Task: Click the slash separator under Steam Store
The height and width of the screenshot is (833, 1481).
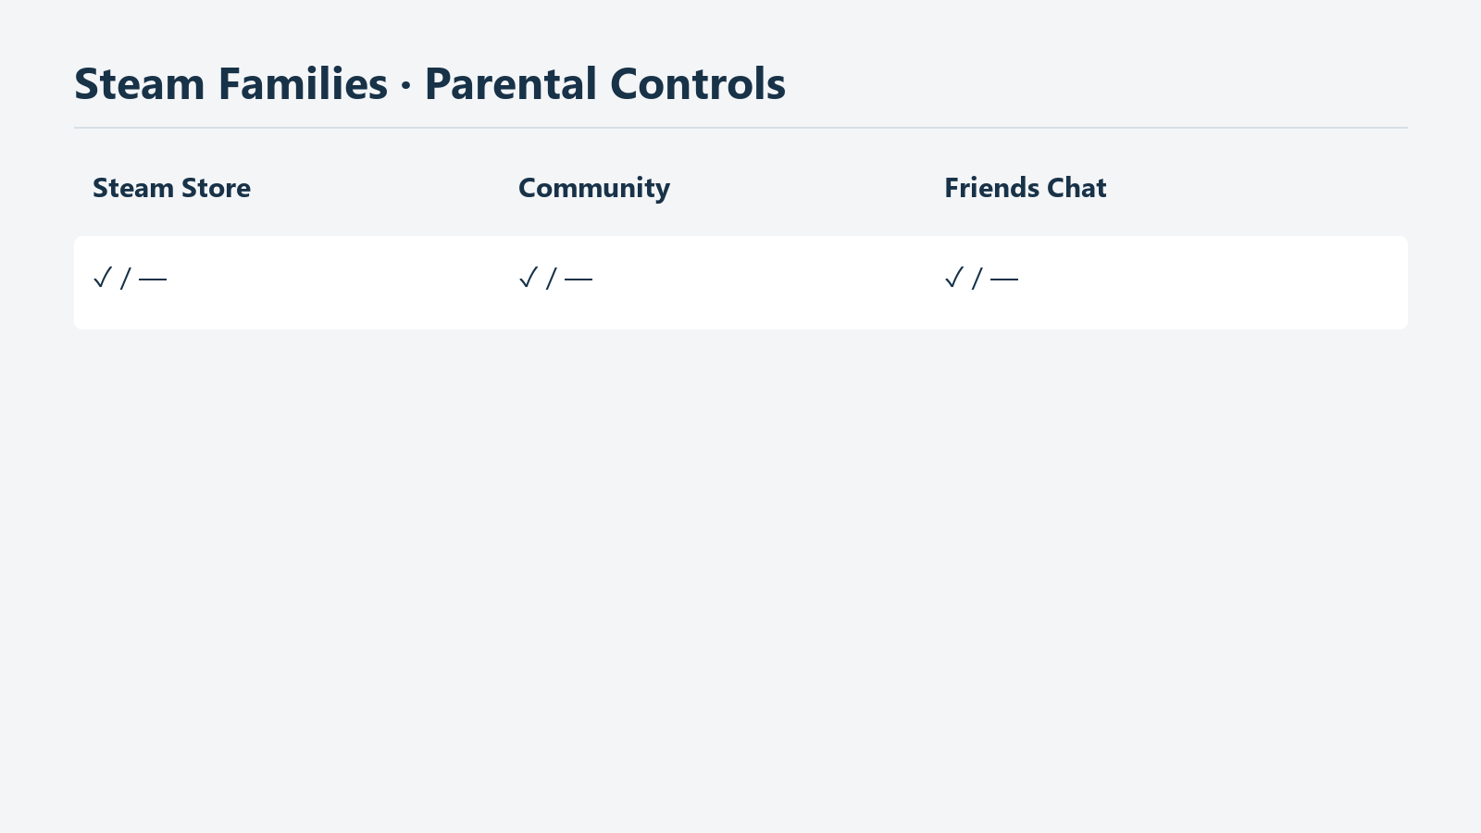Action: [x=125, y=279]
